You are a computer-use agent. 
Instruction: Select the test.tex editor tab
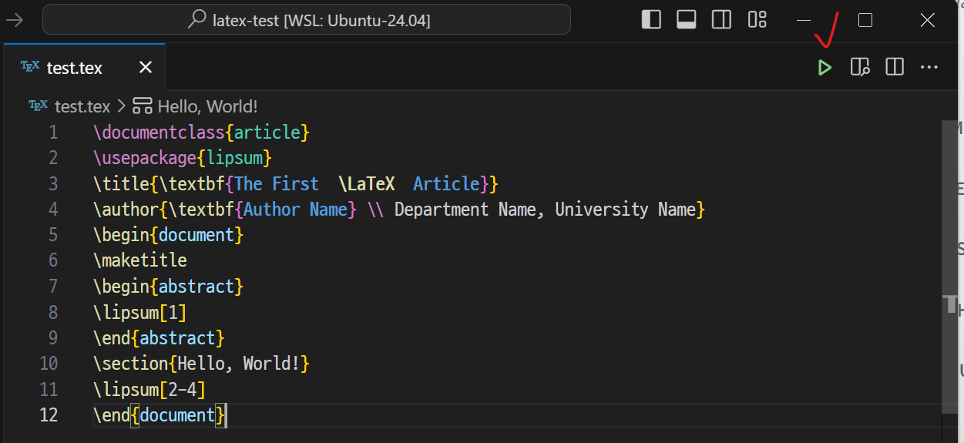pos(75,68)
